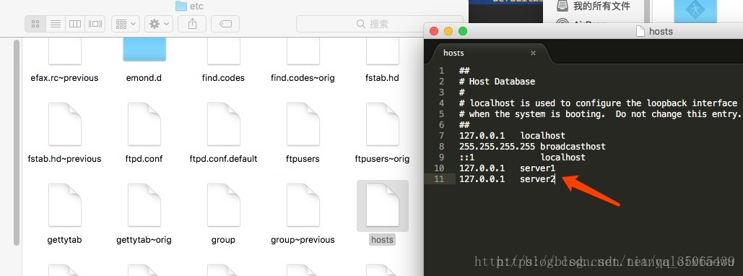
Task: Close the hosts editor window
Action: 433,31
